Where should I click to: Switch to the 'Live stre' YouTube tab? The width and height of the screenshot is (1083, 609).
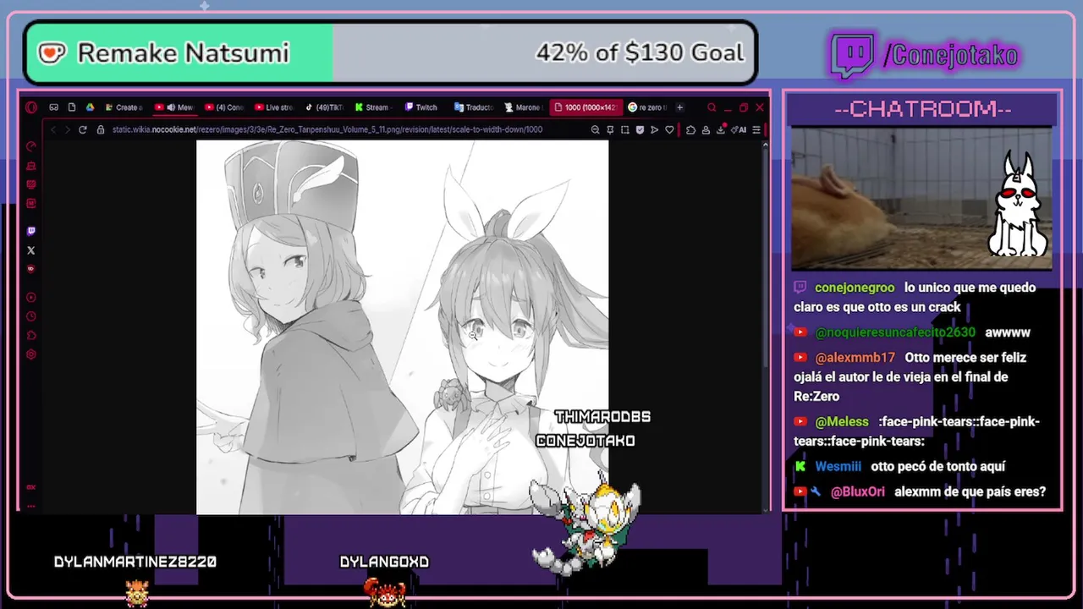coord(274,107)
